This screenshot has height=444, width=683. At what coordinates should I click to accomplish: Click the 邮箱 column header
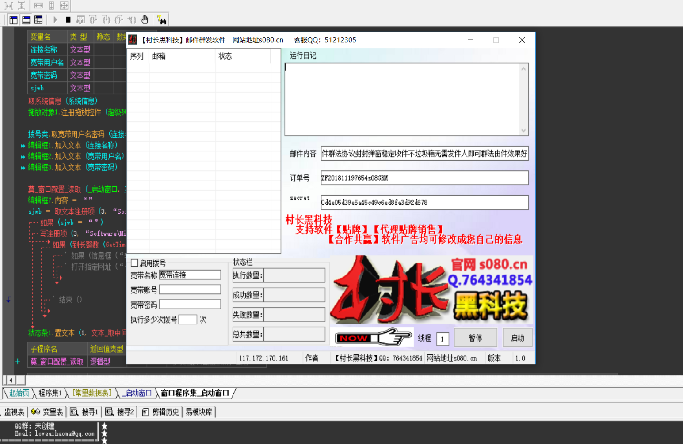pos(182,56)
